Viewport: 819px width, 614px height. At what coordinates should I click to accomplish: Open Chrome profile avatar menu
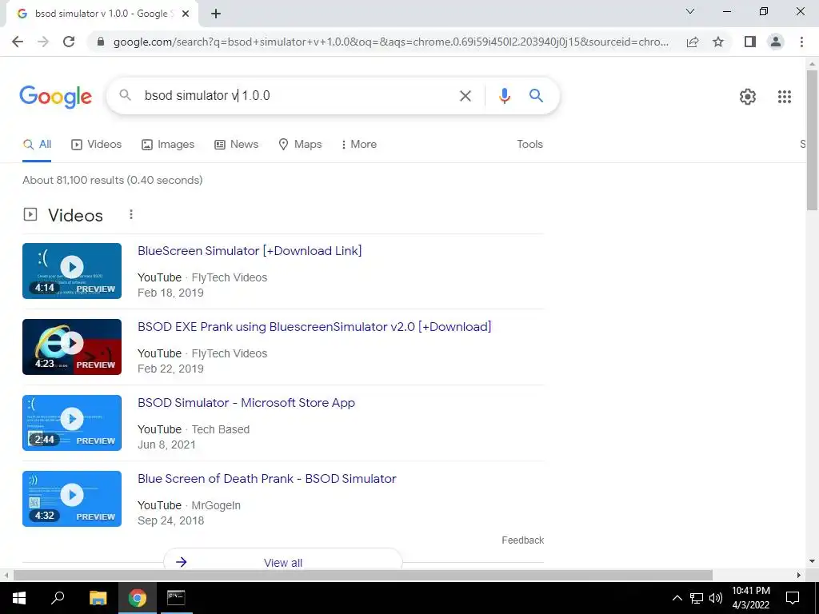click(776, 42)
